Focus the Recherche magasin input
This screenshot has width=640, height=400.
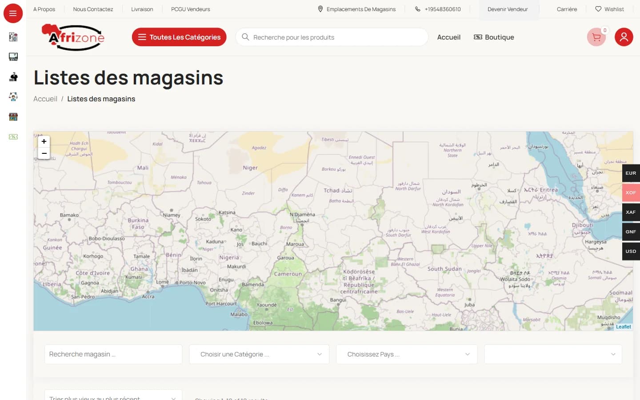[x=113, y=354]
